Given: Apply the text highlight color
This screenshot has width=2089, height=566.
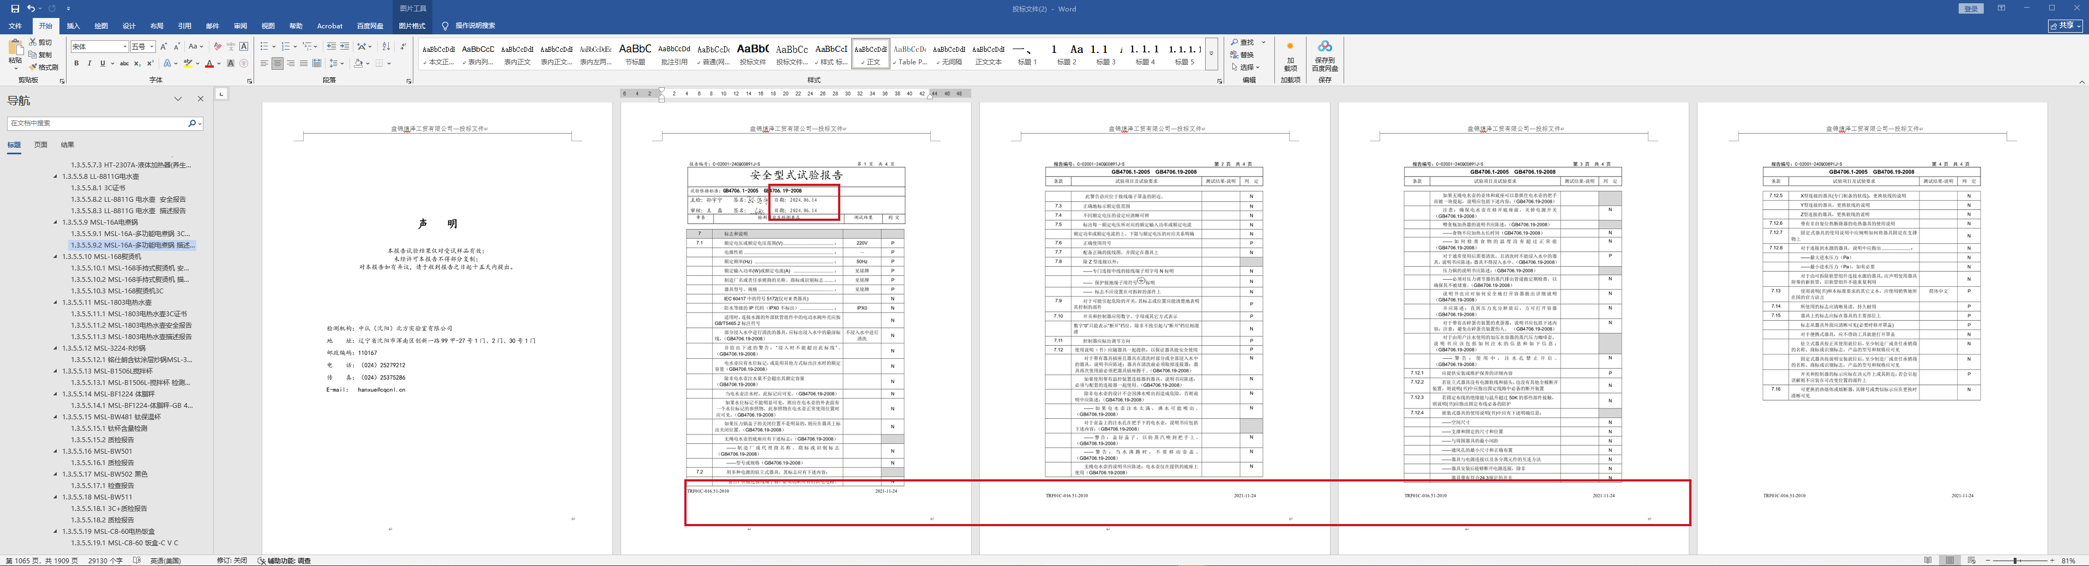Looking at the screenshot, I should point(188,63).
